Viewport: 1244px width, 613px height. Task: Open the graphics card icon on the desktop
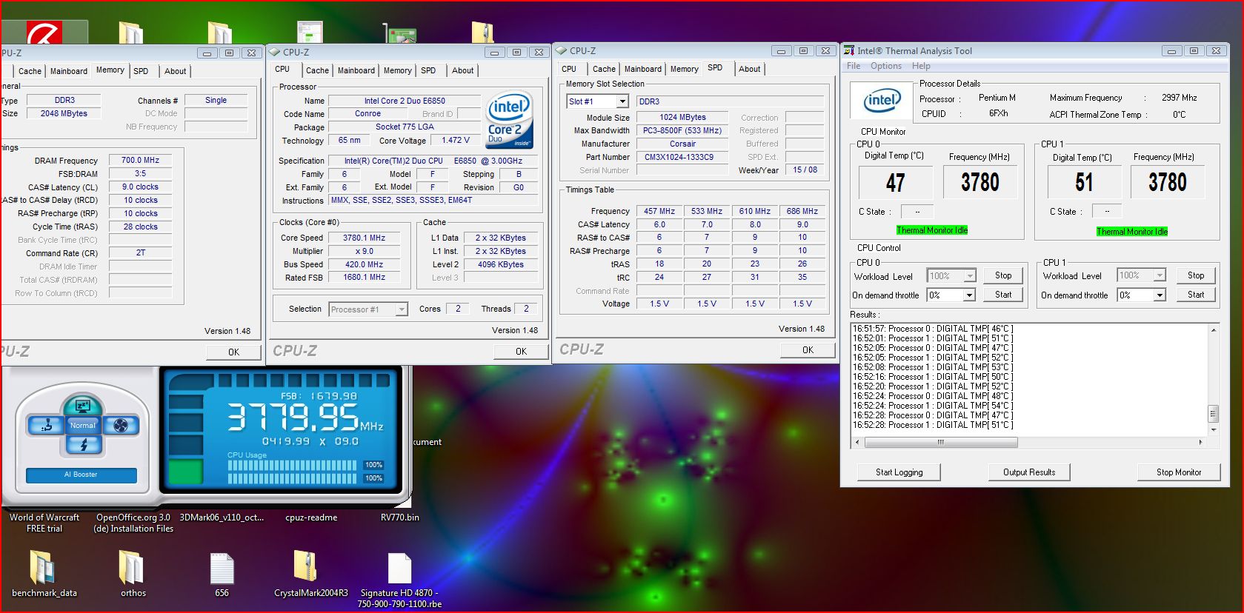(400, 33)
